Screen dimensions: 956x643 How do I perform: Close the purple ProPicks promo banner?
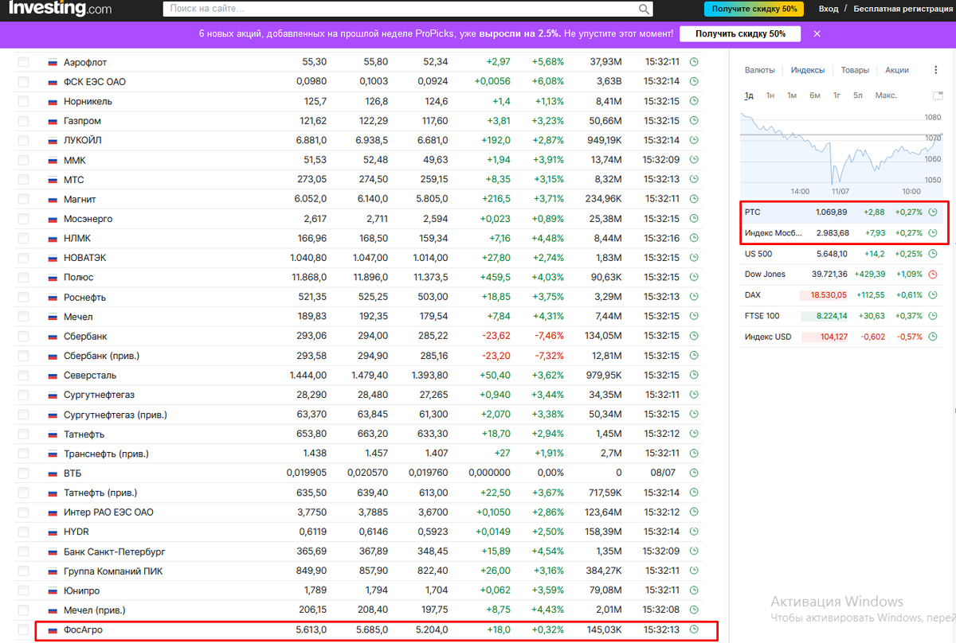[x=817, y=34]
